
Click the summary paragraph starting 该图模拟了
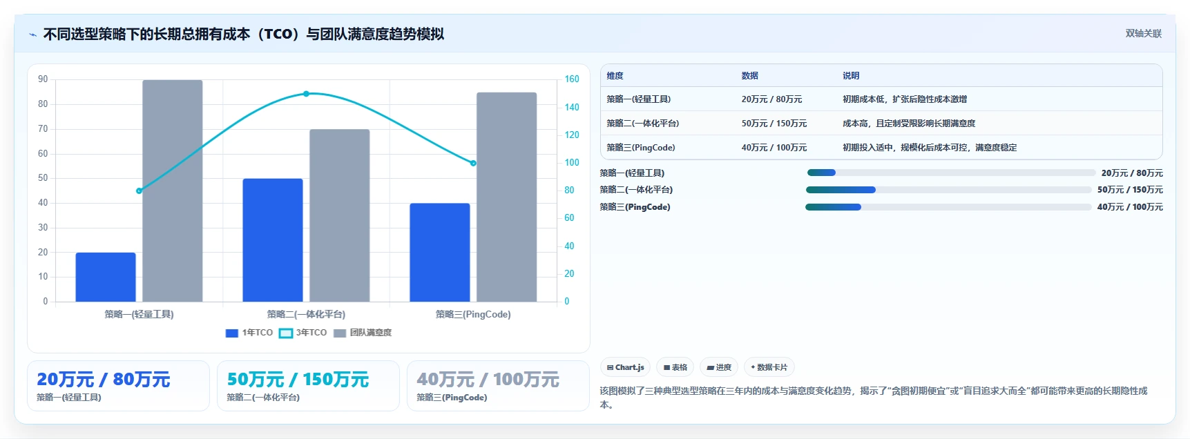coord(874,398)
